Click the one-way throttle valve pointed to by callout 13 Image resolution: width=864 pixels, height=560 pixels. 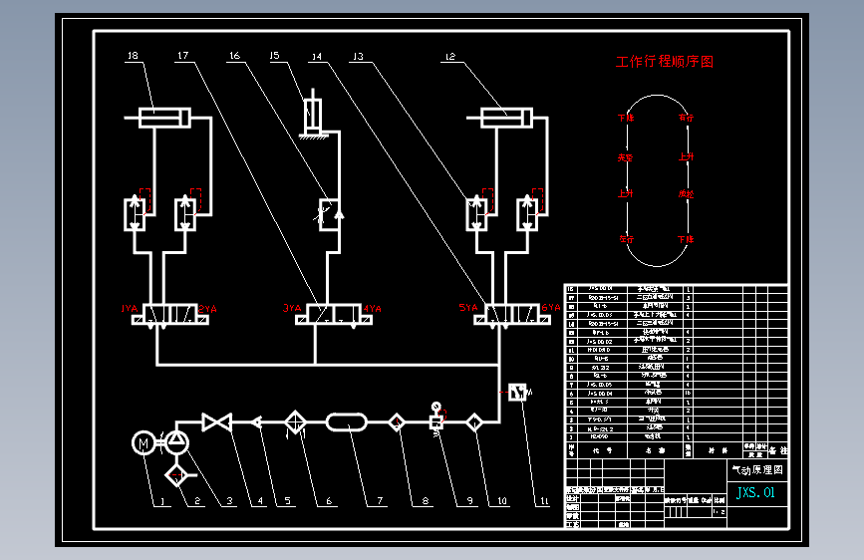476,213
